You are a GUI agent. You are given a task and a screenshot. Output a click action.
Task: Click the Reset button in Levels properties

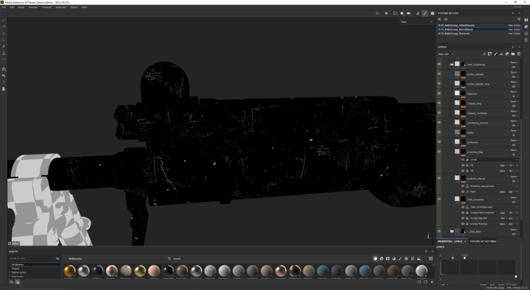(483, 285)
